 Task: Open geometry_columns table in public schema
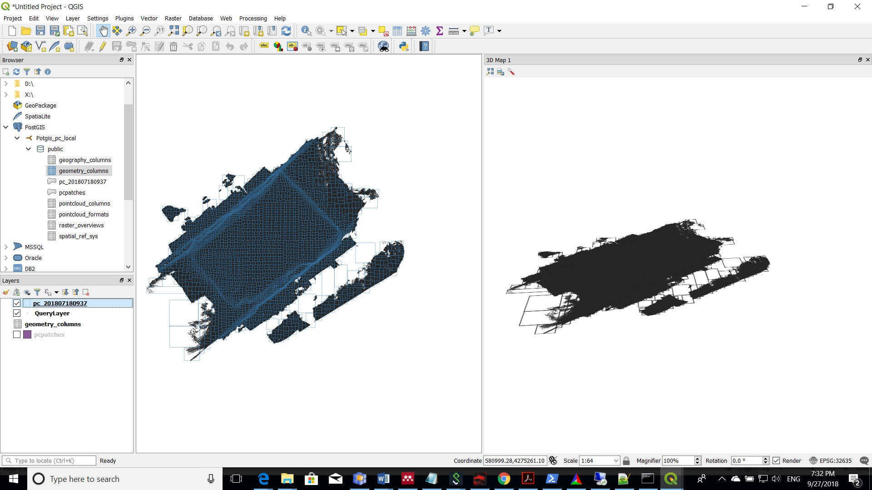pyautogui.click(x=83, y=171)
